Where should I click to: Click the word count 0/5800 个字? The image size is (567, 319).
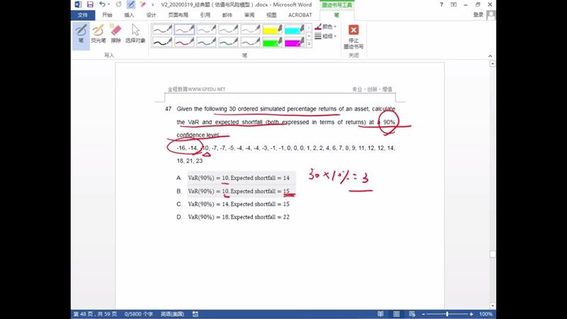[x=138, y=314]
